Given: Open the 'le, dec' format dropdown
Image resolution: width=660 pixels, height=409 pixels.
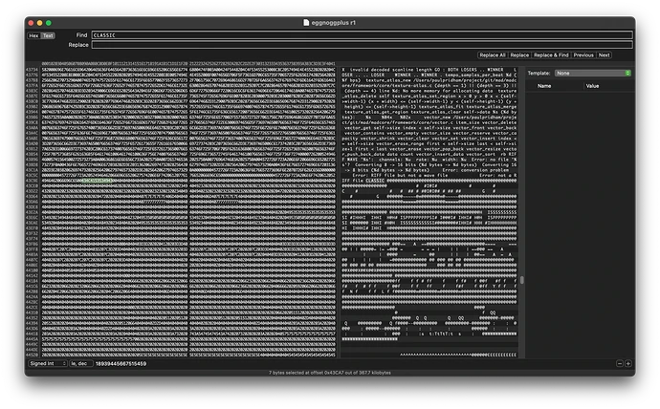Looking at the screenshot, I should [x=80, y=363].
